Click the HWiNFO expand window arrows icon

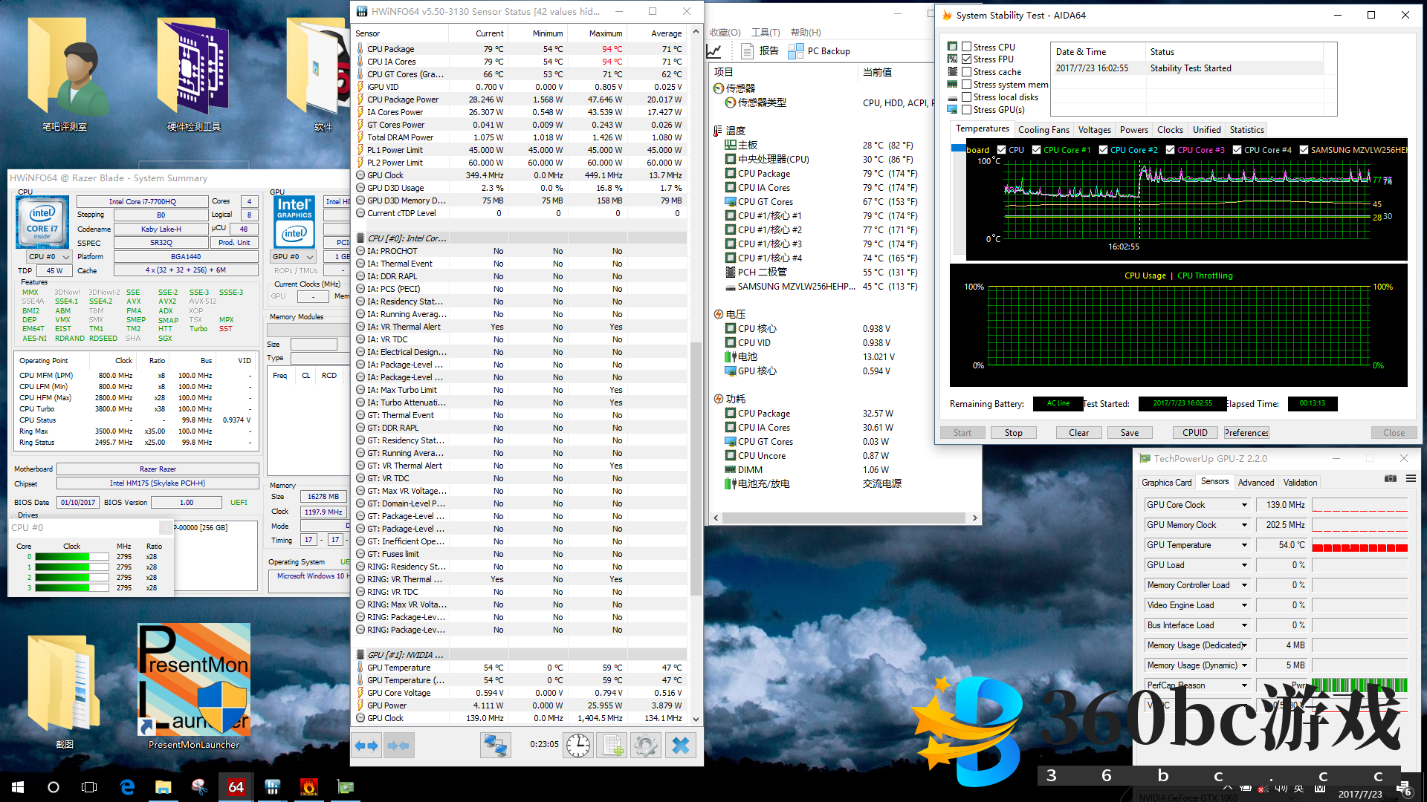click(367, 746)
